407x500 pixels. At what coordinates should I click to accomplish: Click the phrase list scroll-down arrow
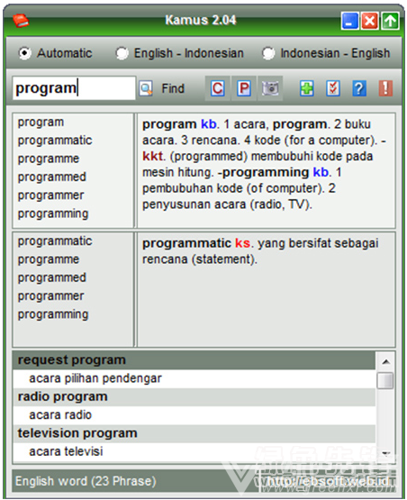(385, 453)
